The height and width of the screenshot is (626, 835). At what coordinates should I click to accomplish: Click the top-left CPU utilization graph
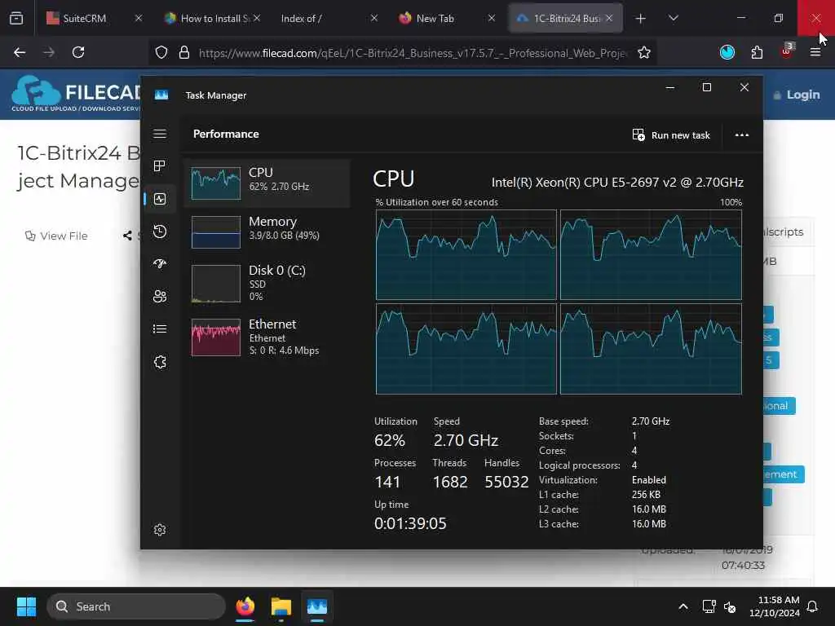coord(466,255)
